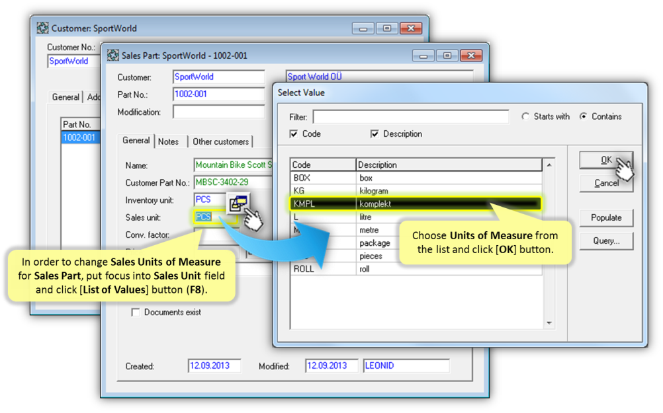Click the Cancel button
The image size is (663, 413).
coord(606,183)
